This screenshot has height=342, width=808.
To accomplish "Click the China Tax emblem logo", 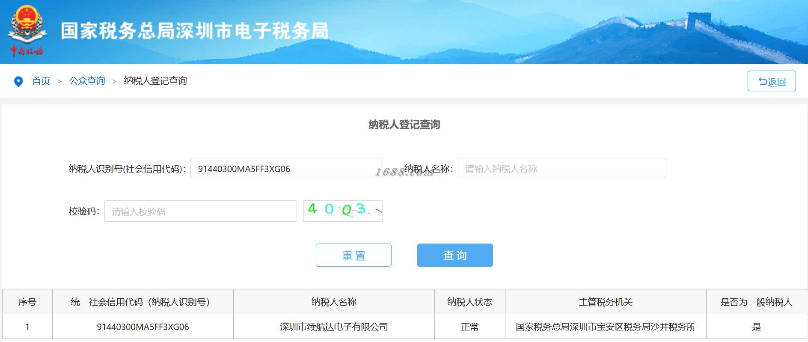I will pyautogui.click(x=27, y=31).
